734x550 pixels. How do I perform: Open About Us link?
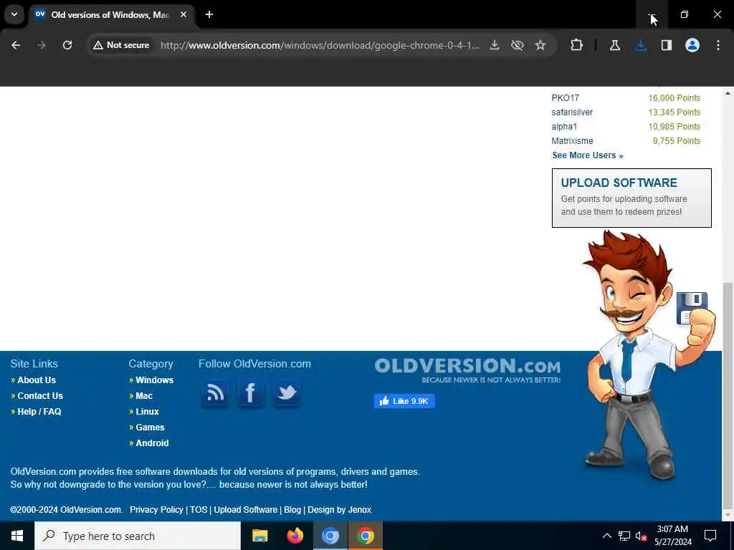pos(37,380)
